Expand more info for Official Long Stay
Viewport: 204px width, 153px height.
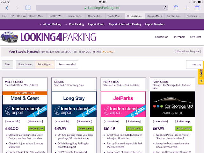[x=62, y=121]
